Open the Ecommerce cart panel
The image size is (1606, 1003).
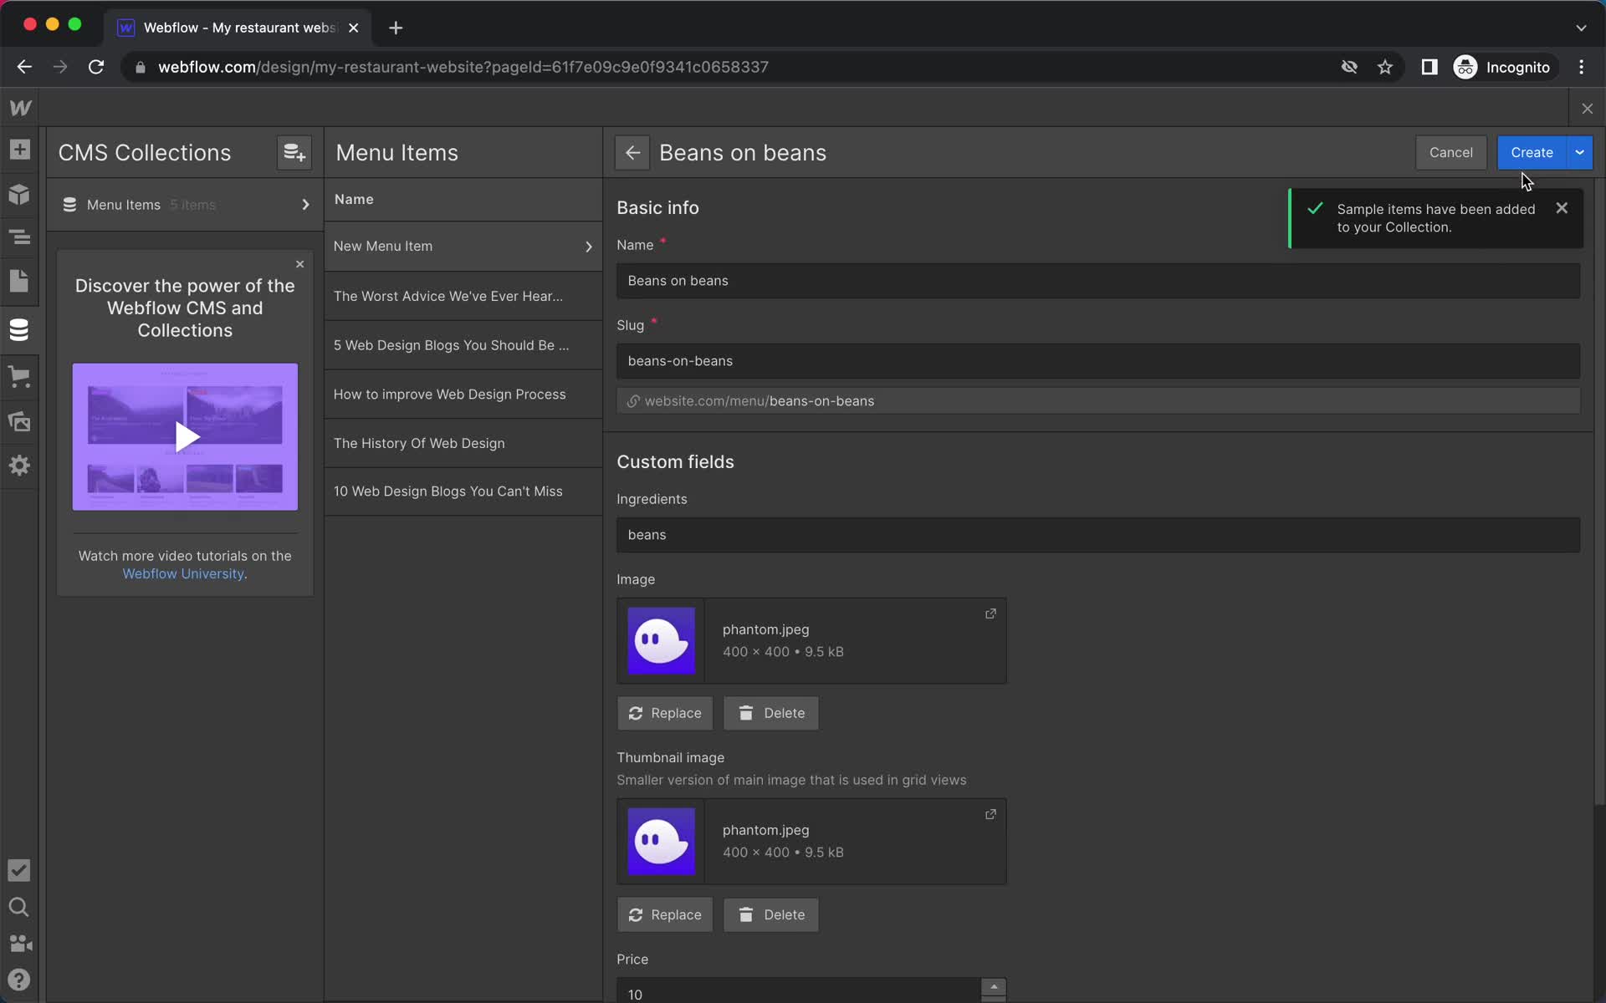[19, 376]
